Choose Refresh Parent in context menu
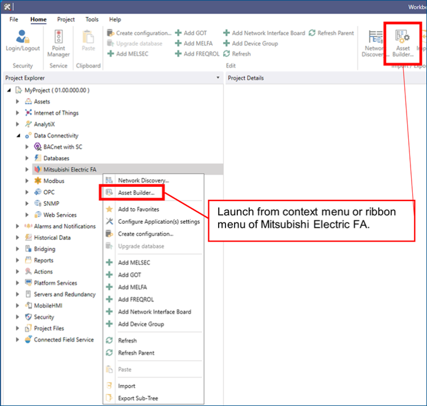 (x=154, y=353)
